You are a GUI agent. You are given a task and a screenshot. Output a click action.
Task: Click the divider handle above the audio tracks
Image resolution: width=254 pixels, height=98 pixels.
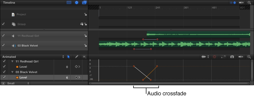[x=44, y=30]
